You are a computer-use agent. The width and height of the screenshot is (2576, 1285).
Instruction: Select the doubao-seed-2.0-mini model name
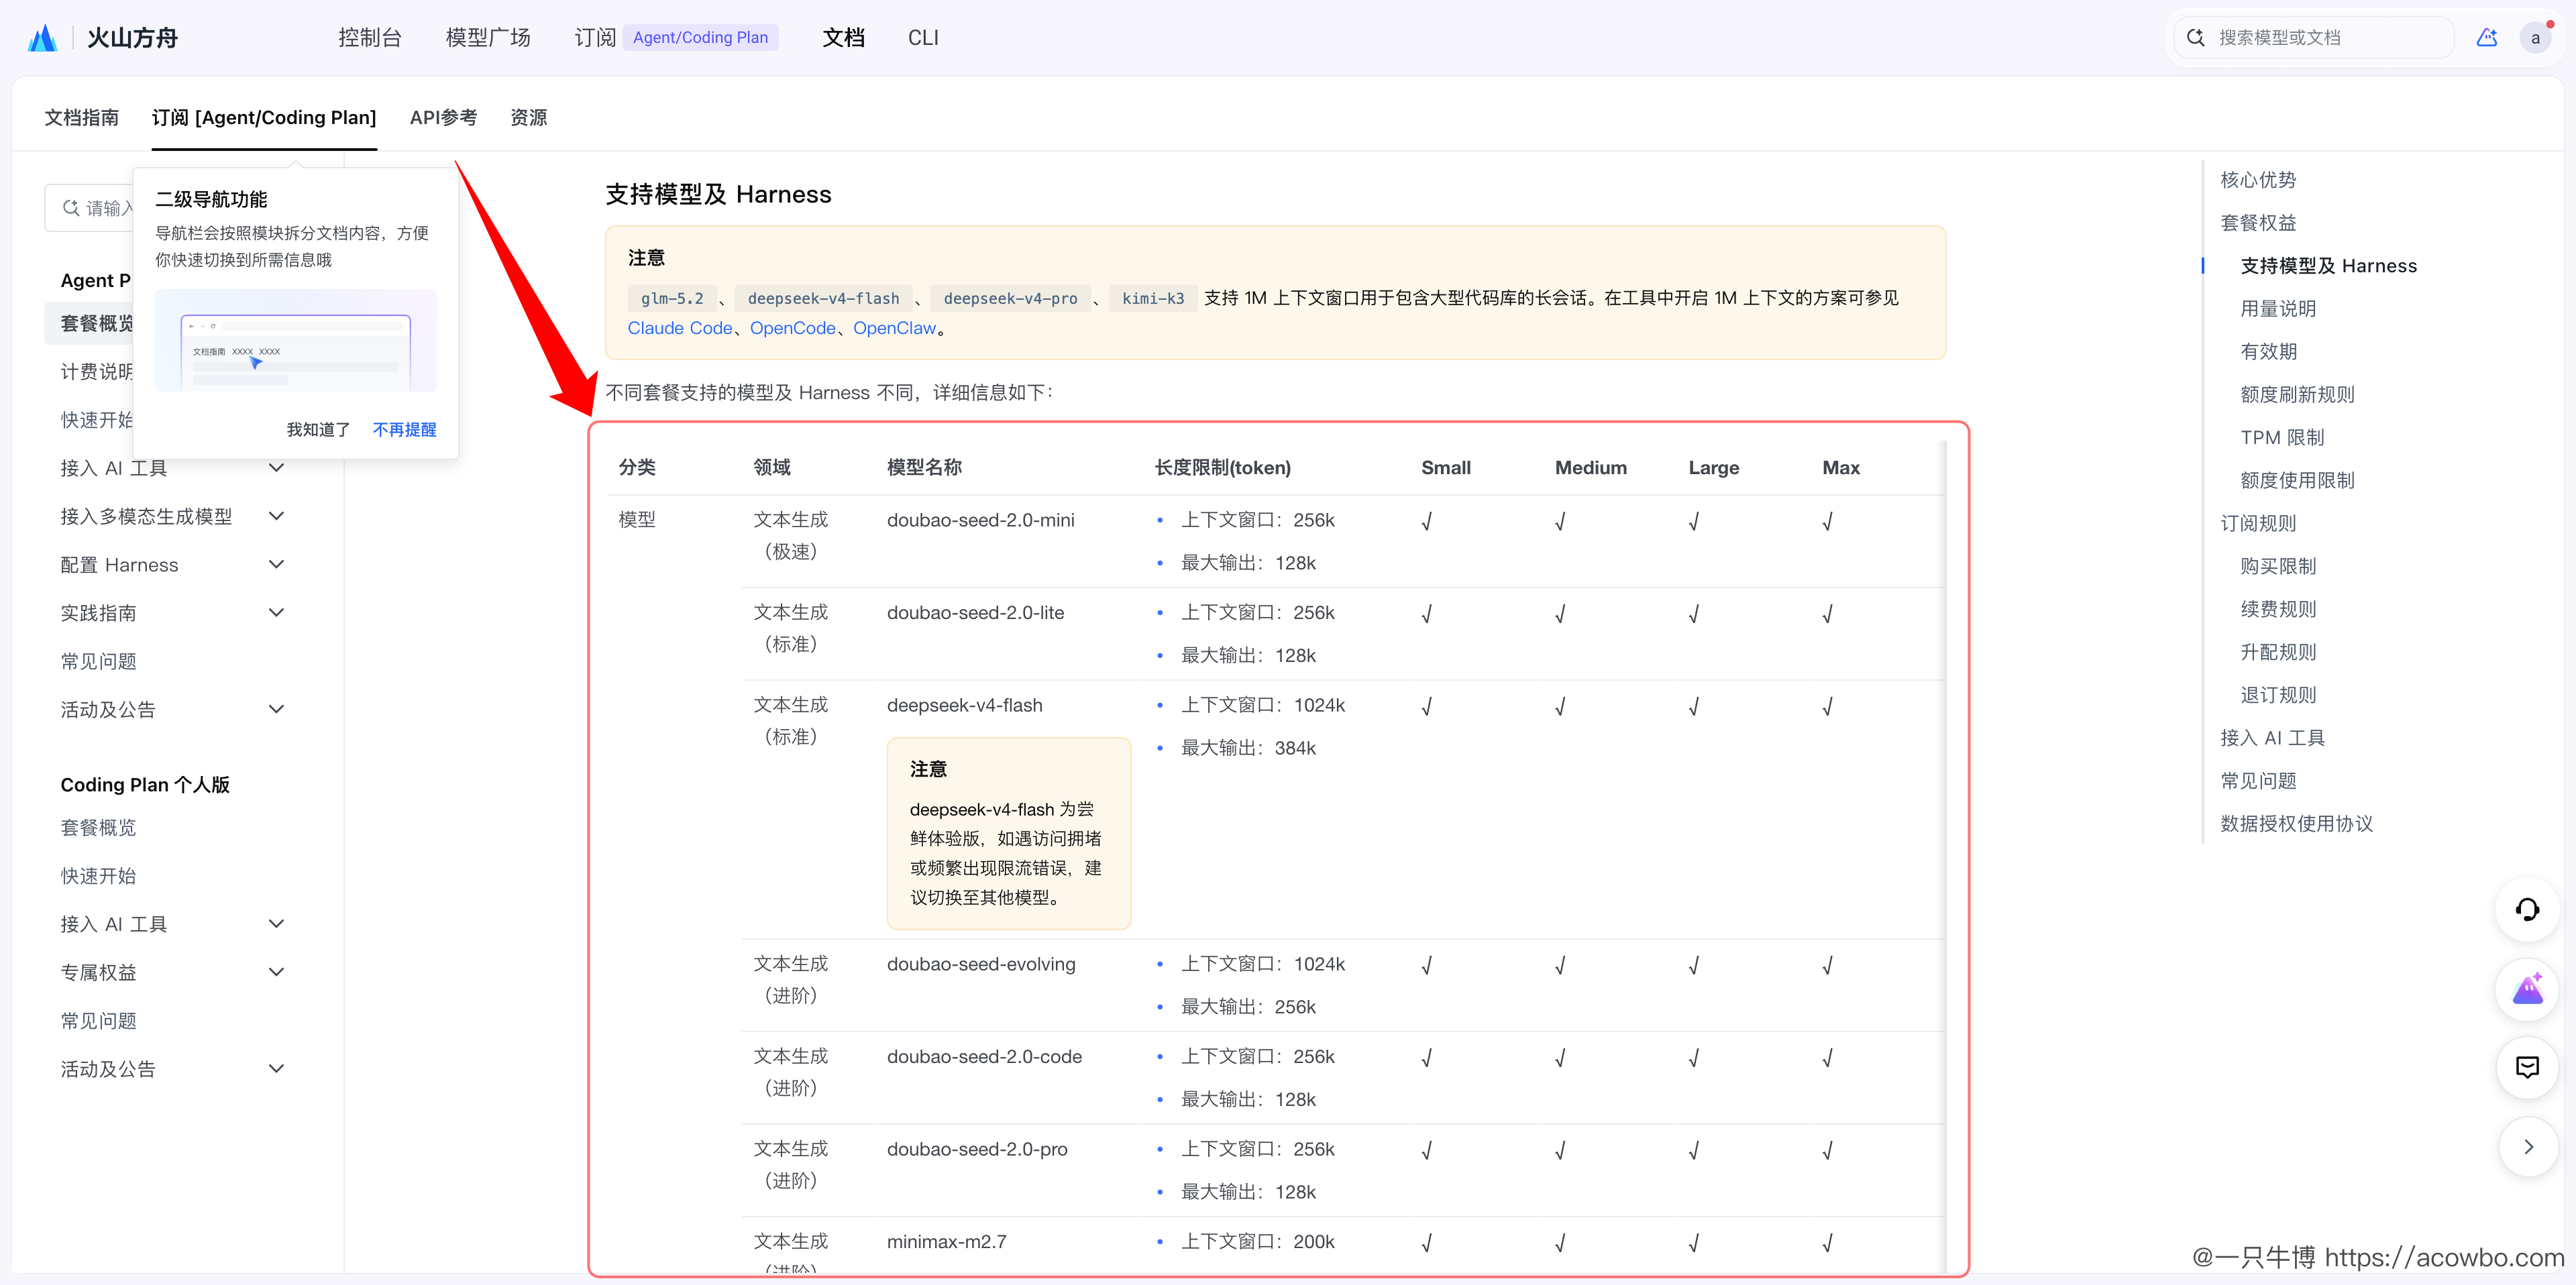(980, 520)
